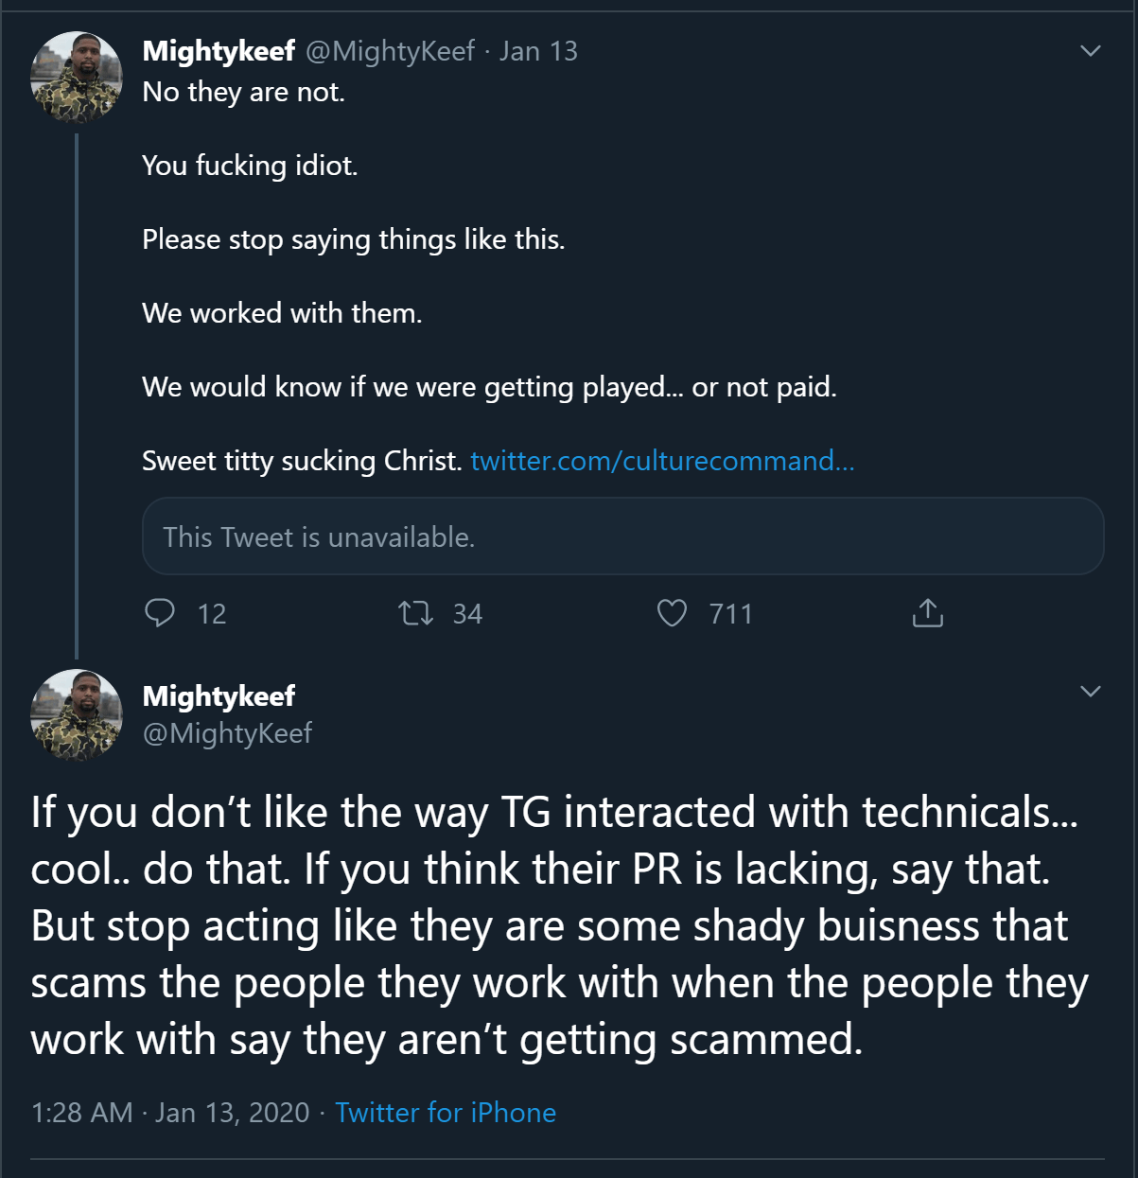1138x1178 pixels.
Task: Open Mightykeef's avatar on the second tweet
Action: 76,715
